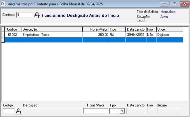
Task: Click row selector of code 61002 row
Action: point(3,35)
